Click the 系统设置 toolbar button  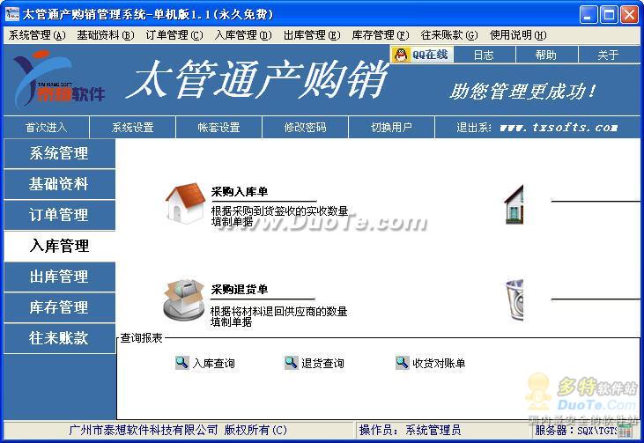coord(133,128)
